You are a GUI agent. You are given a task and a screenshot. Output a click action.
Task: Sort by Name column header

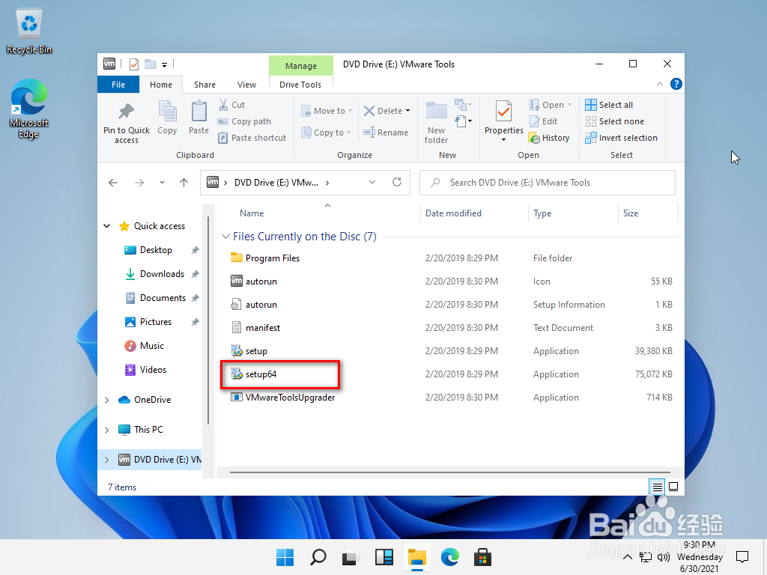click(x=252, y=213)
